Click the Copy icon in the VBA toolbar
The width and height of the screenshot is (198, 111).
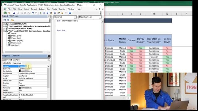[x=22, y=13]
